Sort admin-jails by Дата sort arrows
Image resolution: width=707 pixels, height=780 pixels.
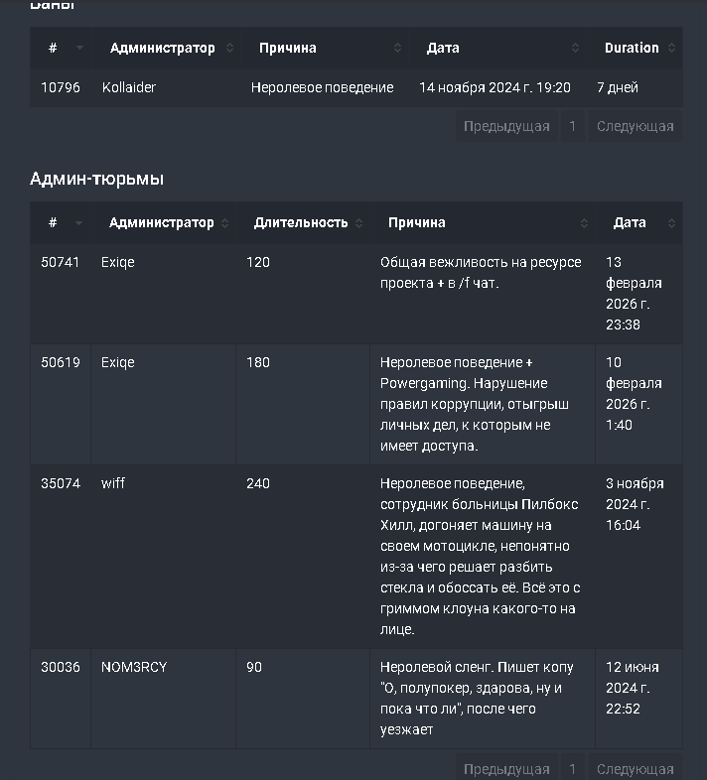(x=671, y=223)
